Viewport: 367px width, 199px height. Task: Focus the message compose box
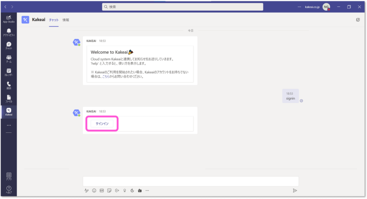(x=191, y=181)
